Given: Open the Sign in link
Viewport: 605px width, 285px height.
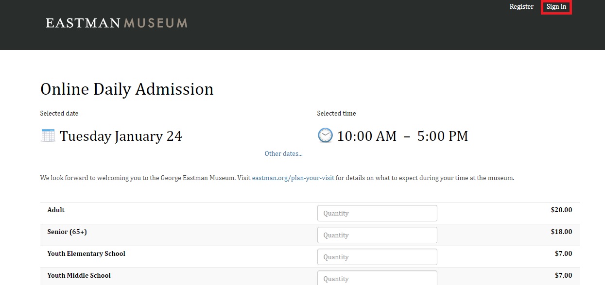Looking at the screenshot, I should point(556,7).
